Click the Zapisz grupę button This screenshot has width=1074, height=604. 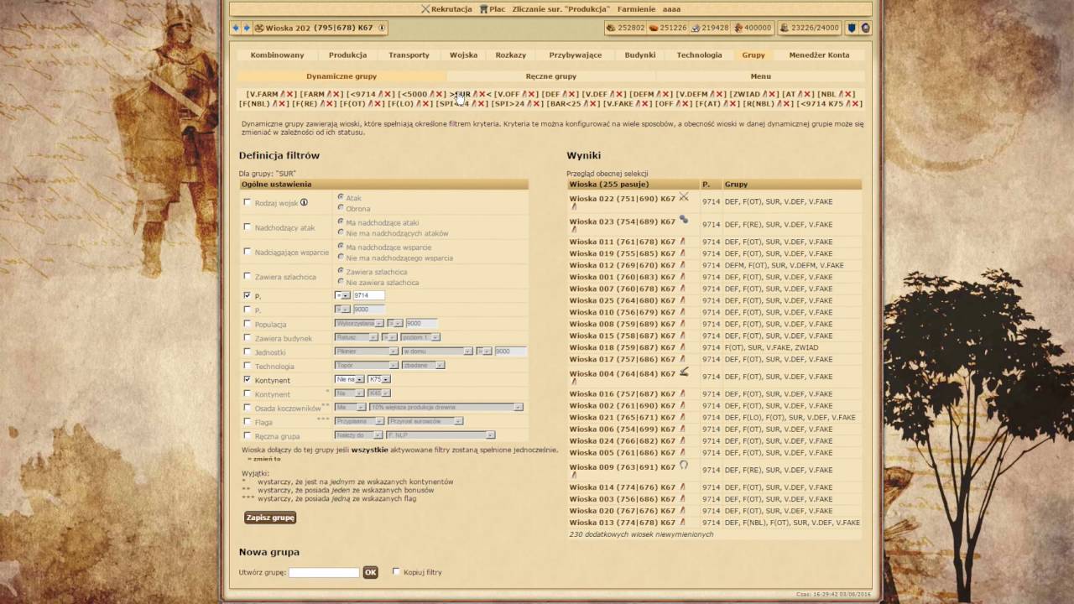[x=270, y=518]
